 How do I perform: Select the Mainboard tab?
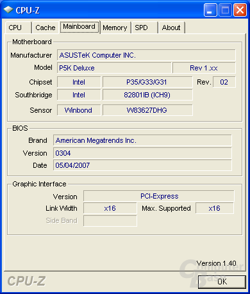point(79,27)
